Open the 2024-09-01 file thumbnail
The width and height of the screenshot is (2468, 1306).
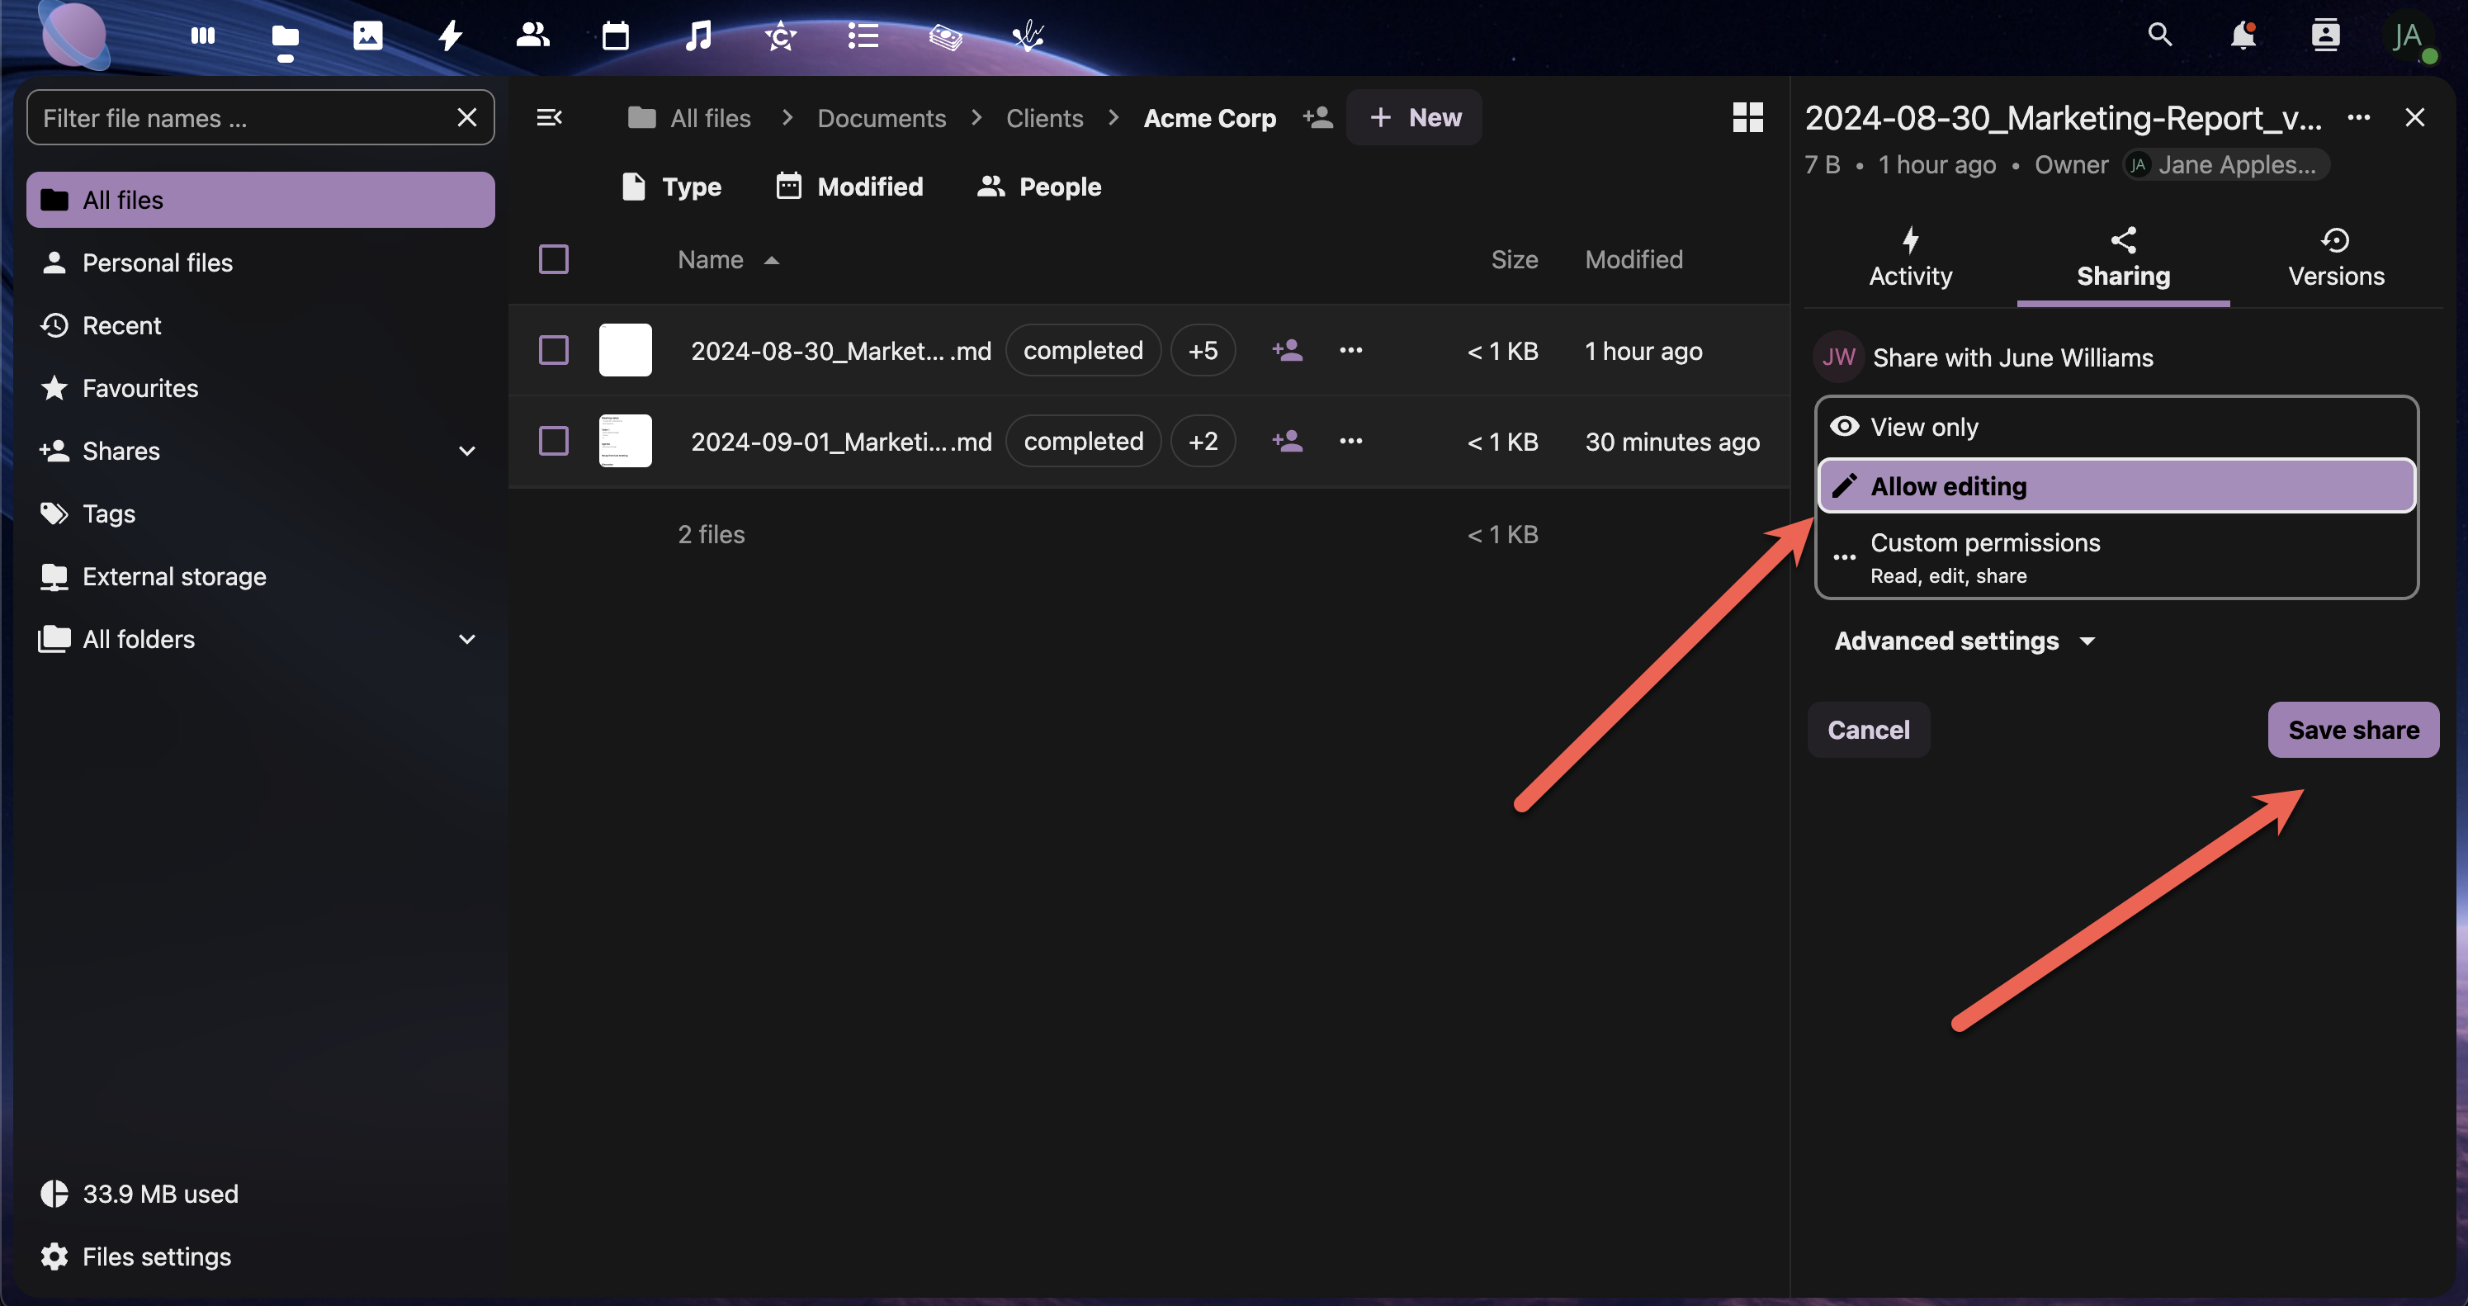coord(625,441)
